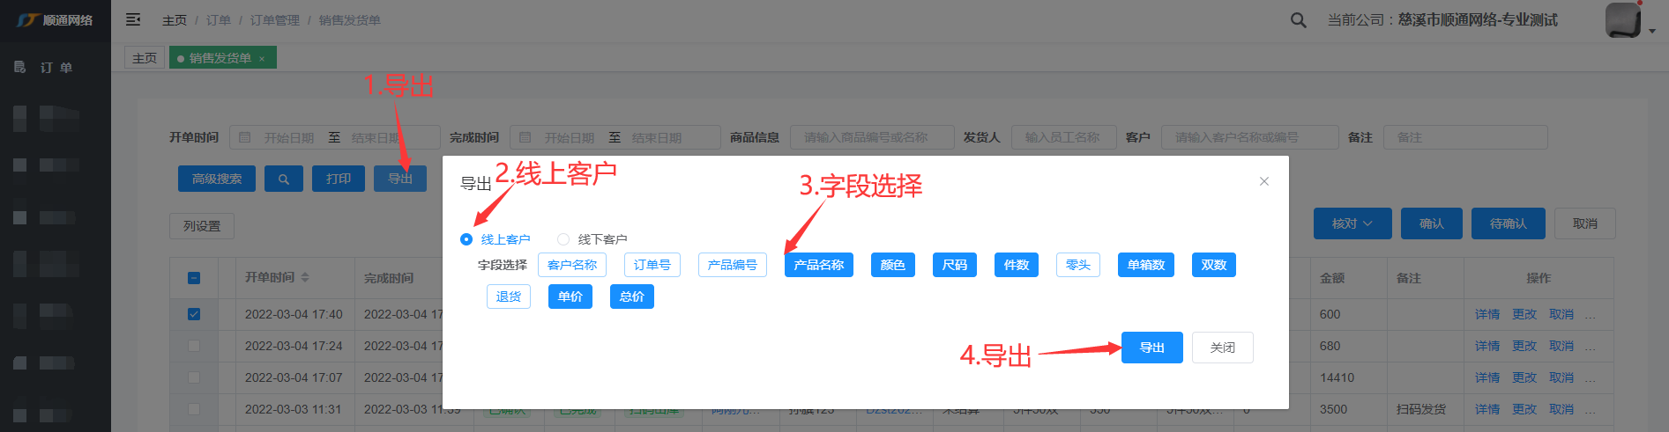Image resolution: width=1669 pixels, height=432 pixels.
Task: Click the blue search icon button
Action: (283, 179)
